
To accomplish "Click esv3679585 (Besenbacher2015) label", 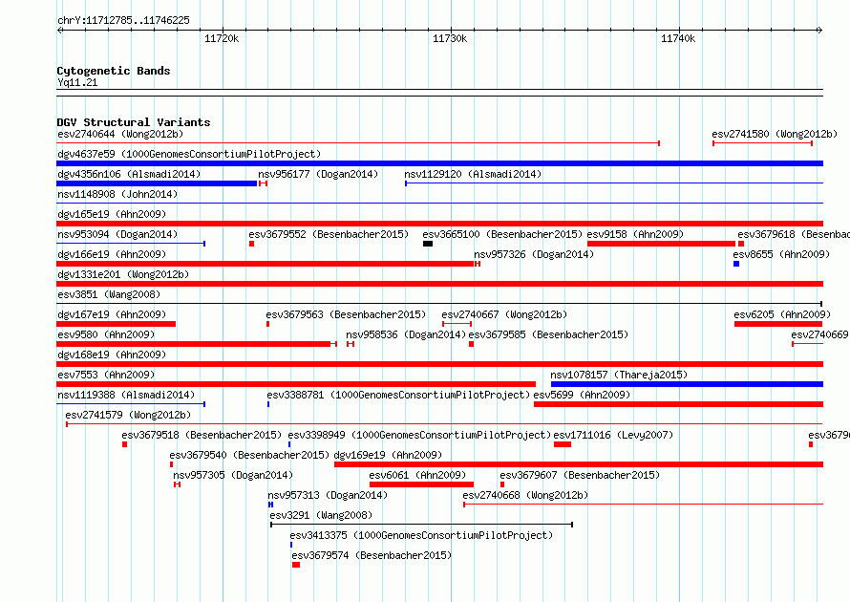I will 548,334.
